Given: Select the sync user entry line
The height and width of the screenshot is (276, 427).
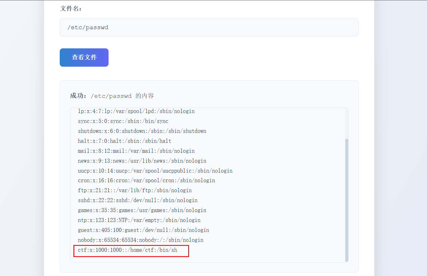Looking at the screenshot, I should (x=123, y=121).
